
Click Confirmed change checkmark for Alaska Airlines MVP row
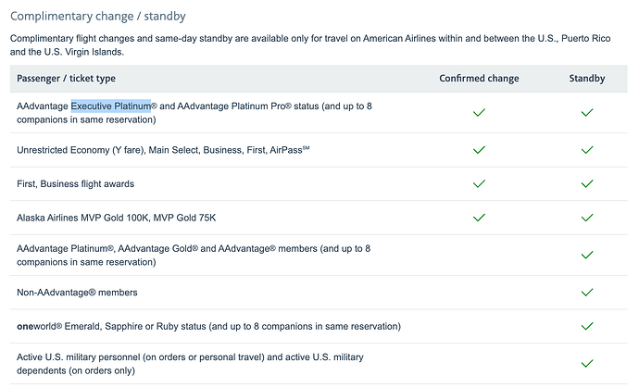click(x=479, y=218)
